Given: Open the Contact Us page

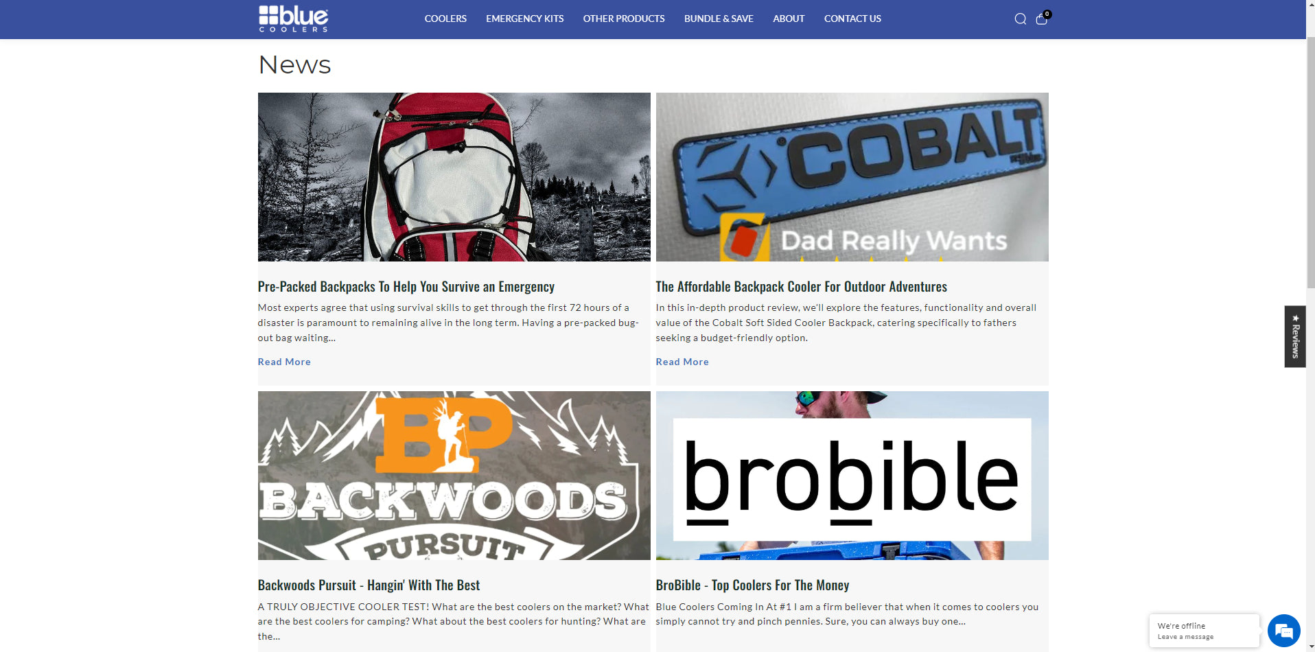Looking at the screenshot, I should (852, 19).
